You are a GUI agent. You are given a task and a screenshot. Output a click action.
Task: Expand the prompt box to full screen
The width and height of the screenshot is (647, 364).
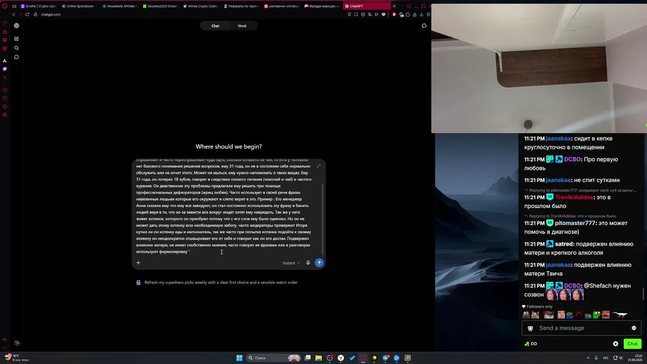point(318,166)
